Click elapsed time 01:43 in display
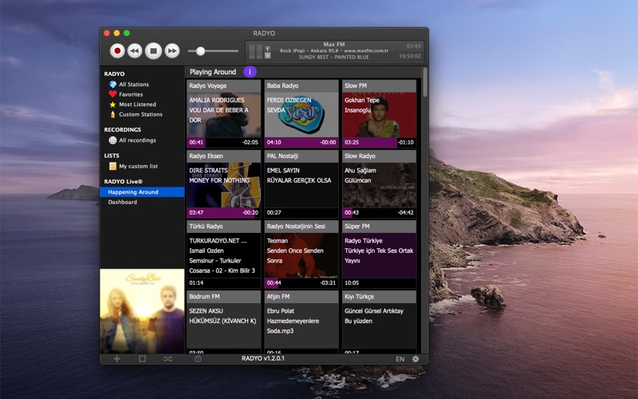Image resolution: width=638 pixels, height=399 pixels. click(413, 46)
